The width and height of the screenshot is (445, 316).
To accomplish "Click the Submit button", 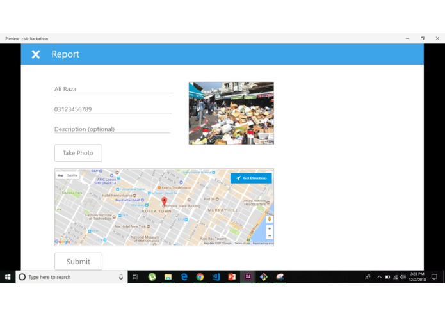I will click(78, 261).
